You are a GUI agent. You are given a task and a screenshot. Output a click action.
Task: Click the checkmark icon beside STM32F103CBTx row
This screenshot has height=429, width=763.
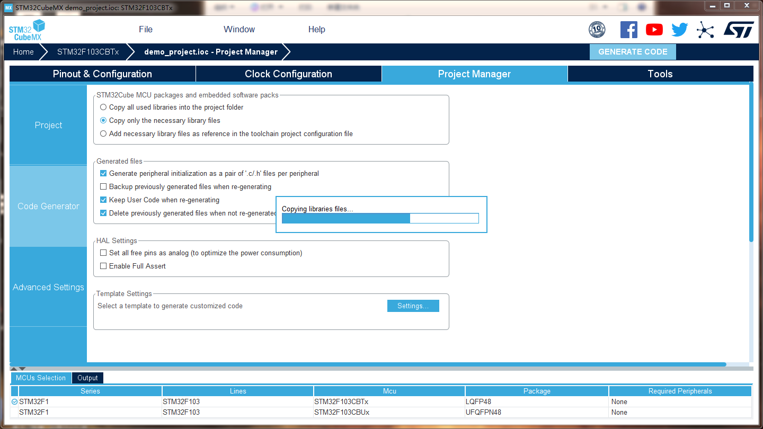point(14,401)
